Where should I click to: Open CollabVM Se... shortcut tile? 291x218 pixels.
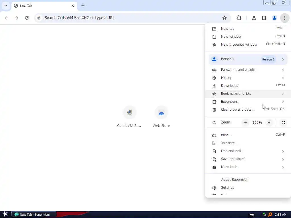click(129, 117)
